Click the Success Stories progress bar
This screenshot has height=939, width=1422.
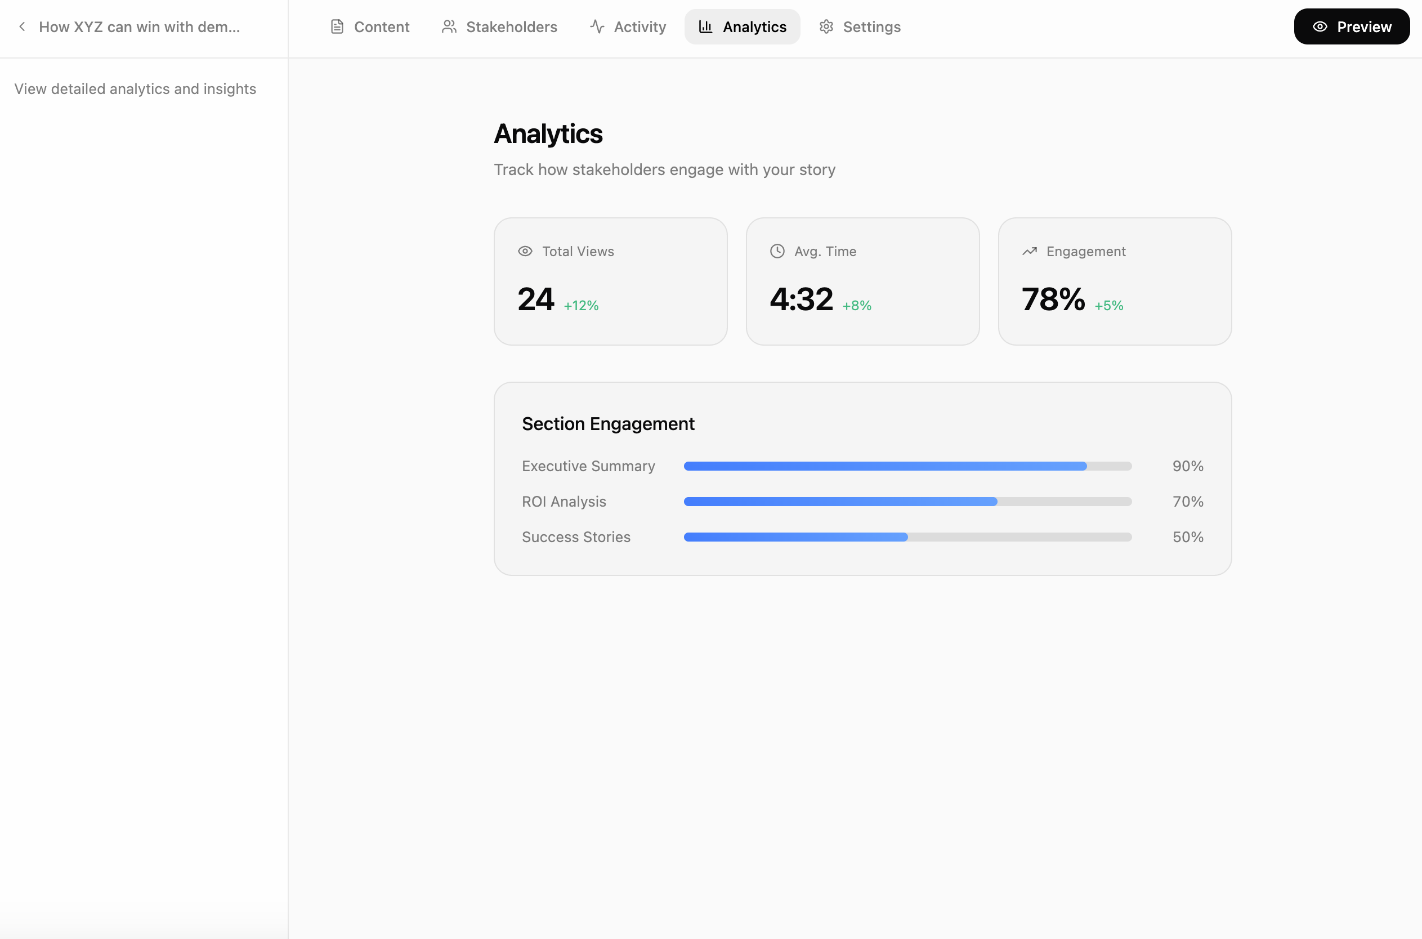[x=907, y=537]
